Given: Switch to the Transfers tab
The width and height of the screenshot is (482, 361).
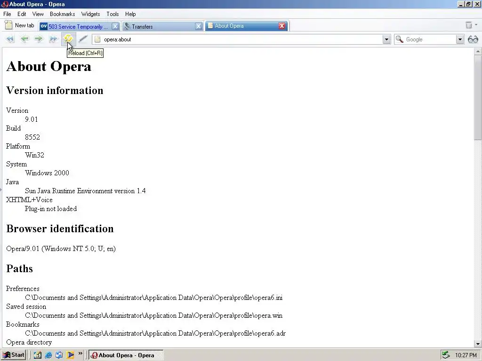Looking at the screenshot, I should 162,26.
